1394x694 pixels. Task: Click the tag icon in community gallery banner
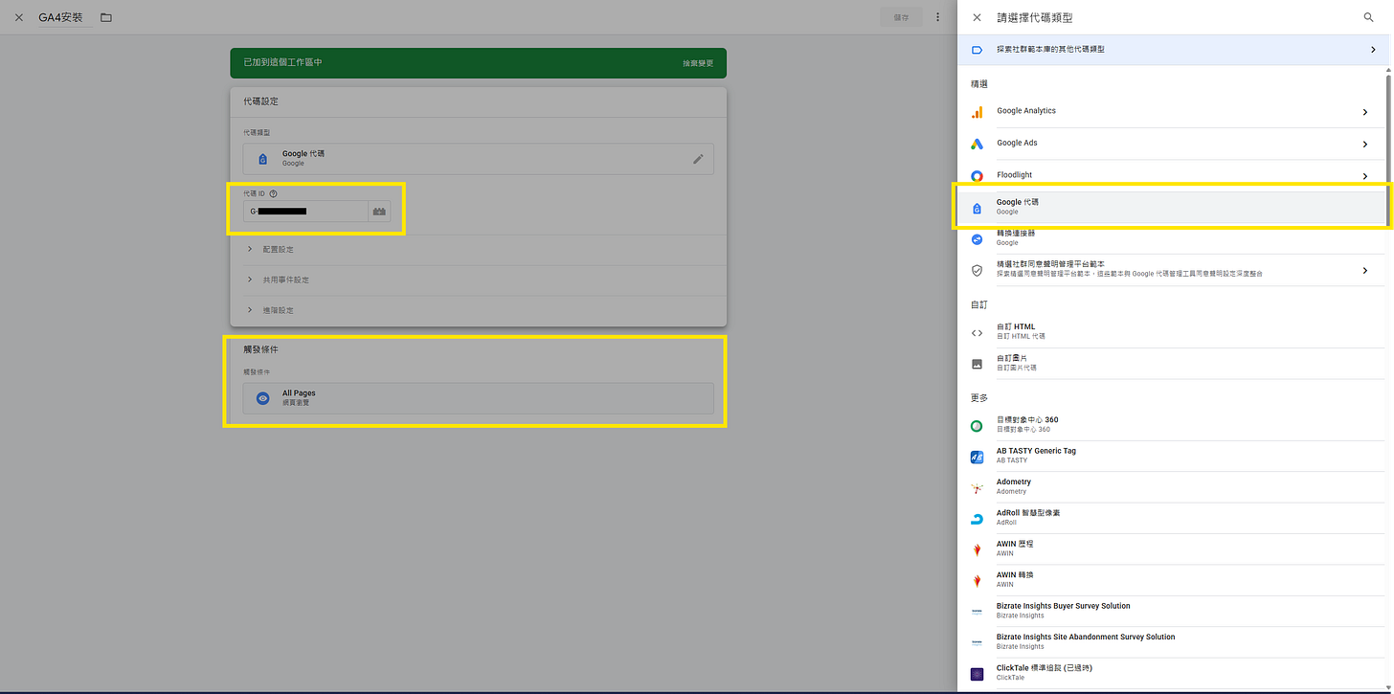(977, 50)
